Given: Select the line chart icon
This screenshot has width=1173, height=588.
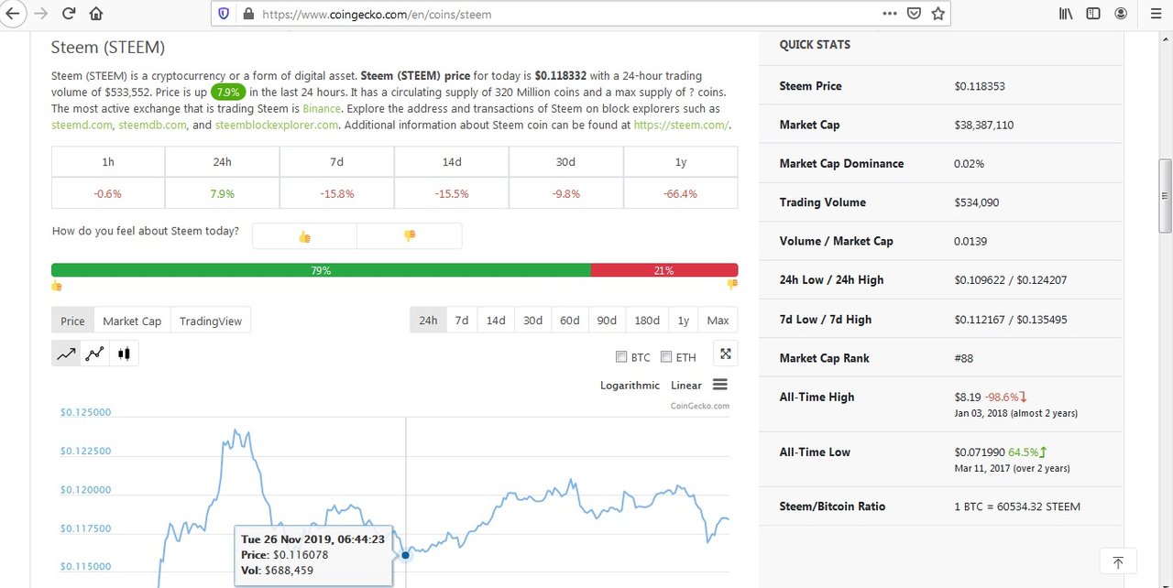Looking at the screenshot, I should pos(66,354).
